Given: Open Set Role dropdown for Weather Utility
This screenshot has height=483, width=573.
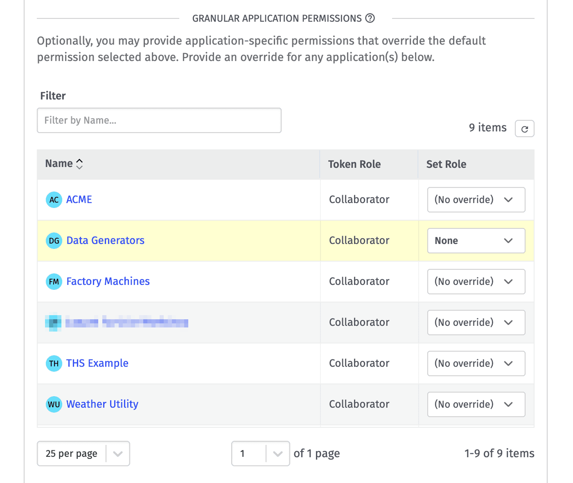Looking at the screenshot, I should tap(476, 404).
